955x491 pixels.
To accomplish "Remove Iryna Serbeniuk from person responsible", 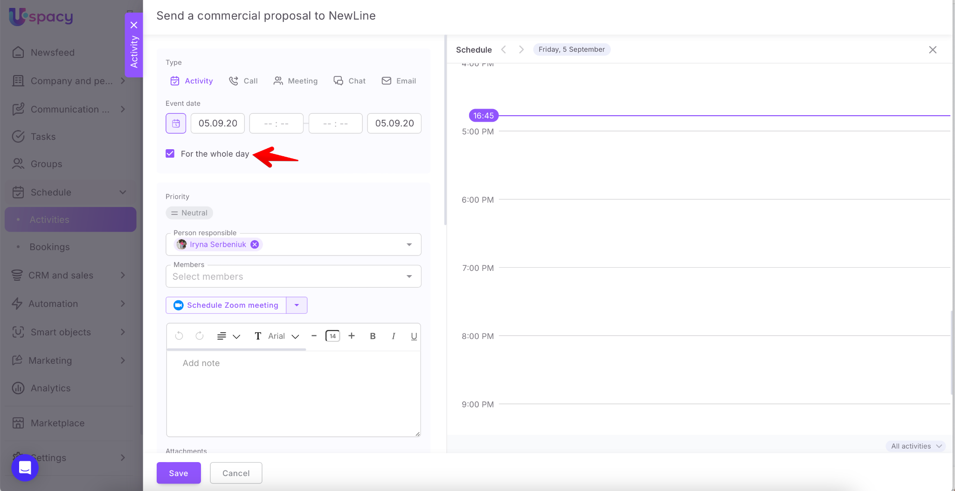I will (x=255, y=244).
